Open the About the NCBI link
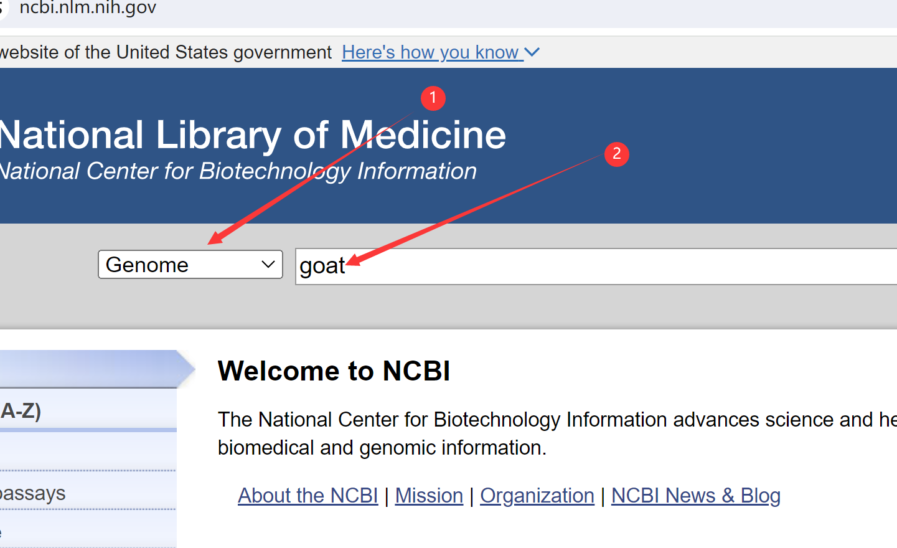This screenshot has width=897, height=548. (x=308, y=496)
